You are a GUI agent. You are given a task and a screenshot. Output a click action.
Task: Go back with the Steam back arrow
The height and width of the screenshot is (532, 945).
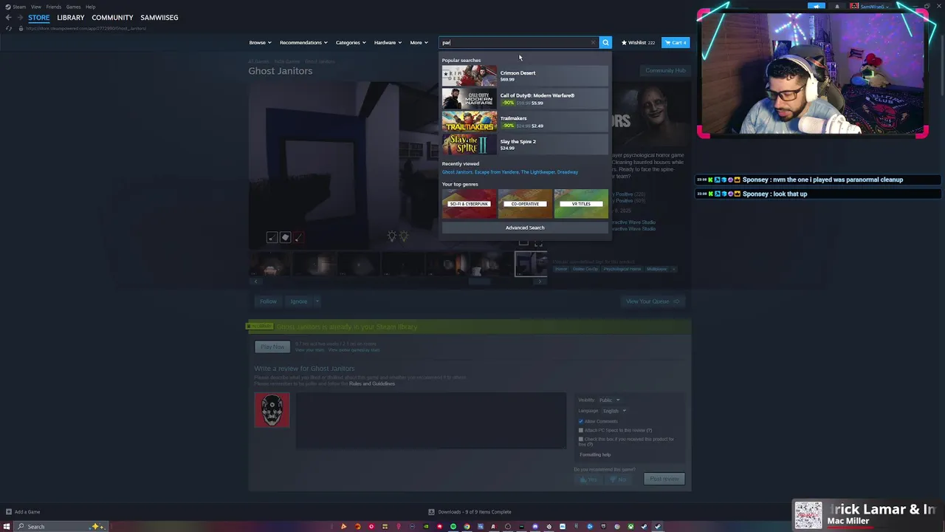tap(8, 17)
